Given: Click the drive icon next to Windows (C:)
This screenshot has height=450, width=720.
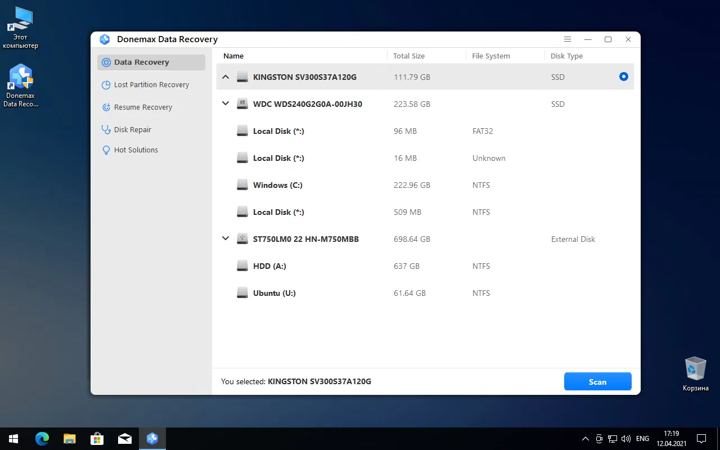Looking at the screenshot, I should click(242, 184).
